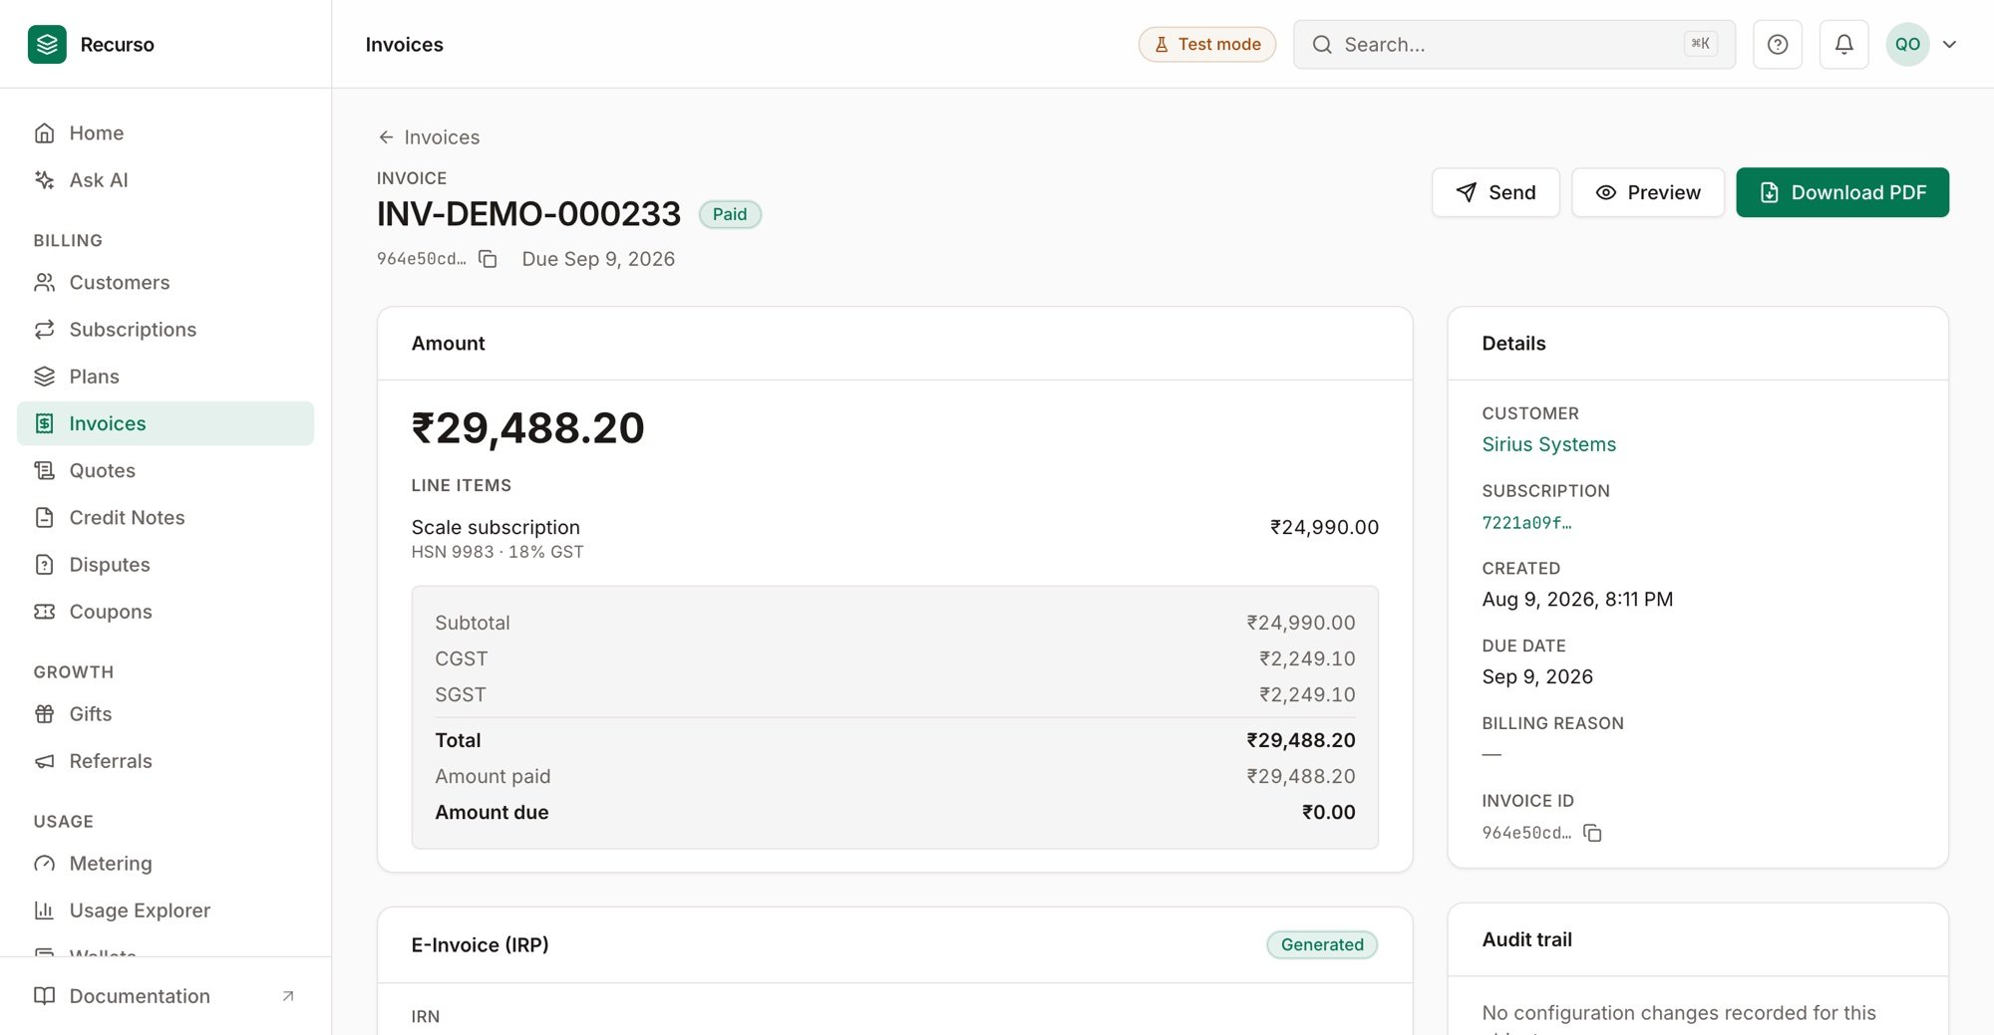Click the Quotes icon
1994x1035 pixels.
(x=44, y=470)
